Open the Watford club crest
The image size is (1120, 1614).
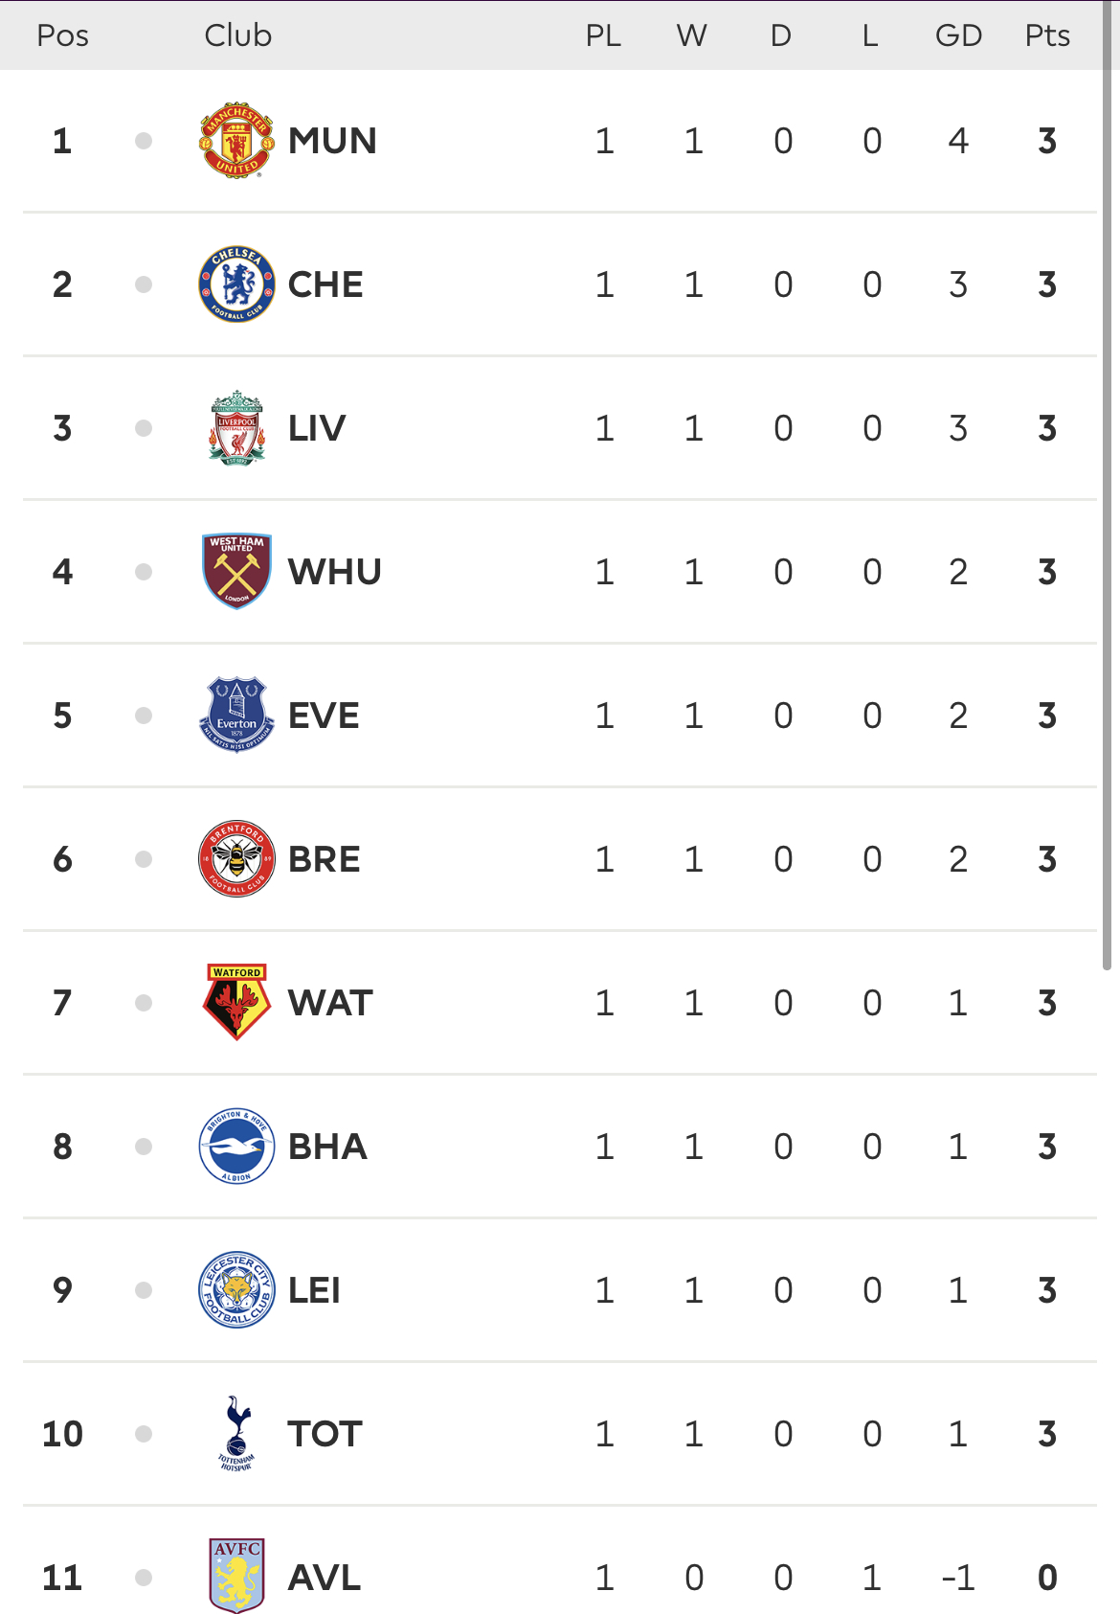coord(236,1003)
